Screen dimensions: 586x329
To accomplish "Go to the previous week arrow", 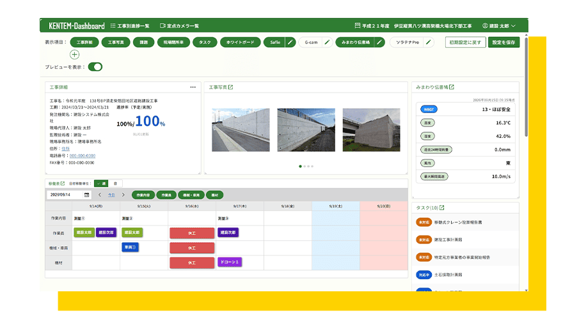I will click(x=100, y=195).
